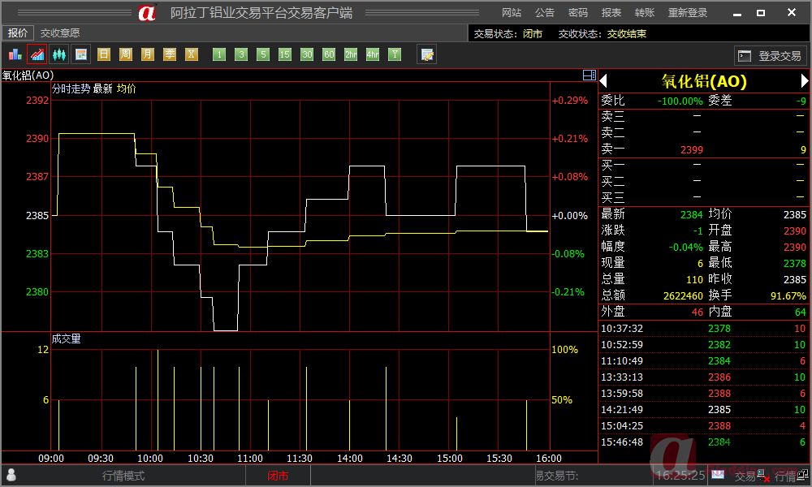This screenshot has height=487, width=812.
Task: Click the 内盘 value 64
Action: tap(801, 312)
